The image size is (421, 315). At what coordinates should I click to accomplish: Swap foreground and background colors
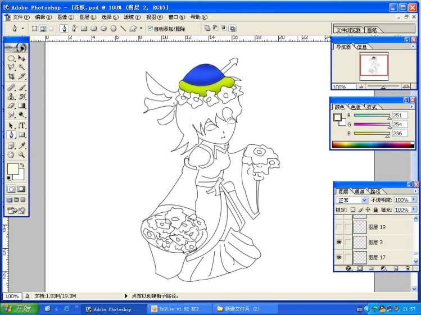tap(22, 165)
